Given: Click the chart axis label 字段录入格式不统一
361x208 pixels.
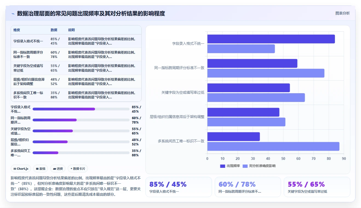Looking at the screenshot, I should click(188, 43).
